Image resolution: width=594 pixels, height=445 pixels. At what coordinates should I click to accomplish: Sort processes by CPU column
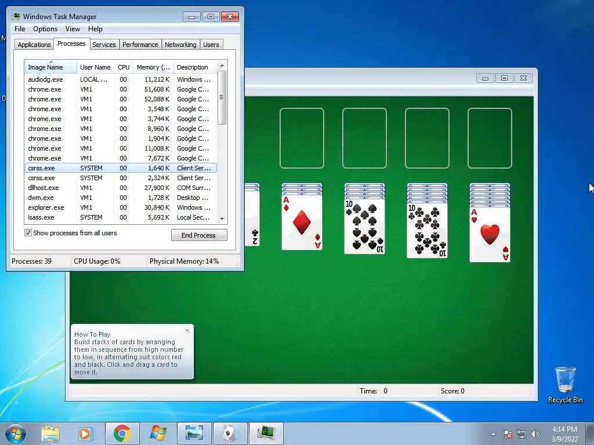point(124,67)
